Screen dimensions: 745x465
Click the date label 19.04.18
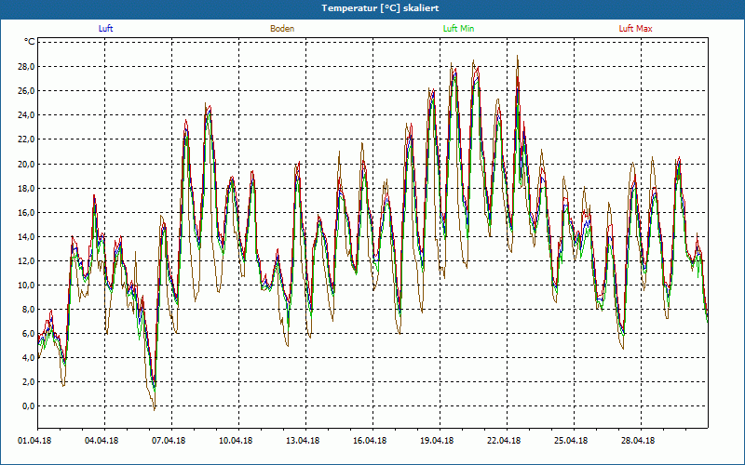437,441
